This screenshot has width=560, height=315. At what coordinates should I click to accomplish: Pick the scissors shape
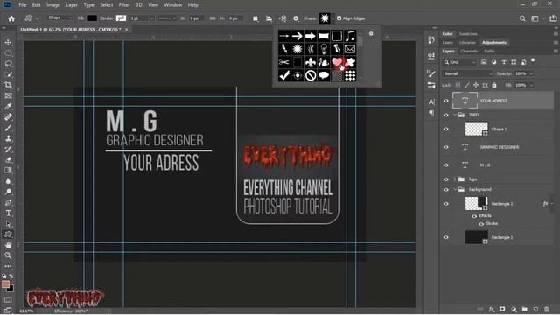[284, 62]
